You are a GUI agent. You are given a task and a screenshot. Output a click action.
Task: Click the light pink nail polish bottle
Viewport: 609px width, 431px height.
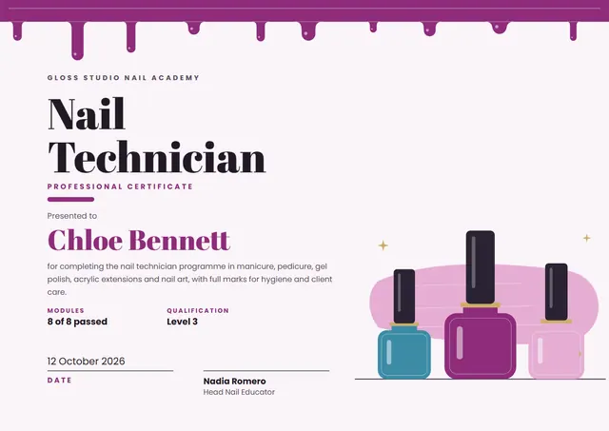coord(556,322)
